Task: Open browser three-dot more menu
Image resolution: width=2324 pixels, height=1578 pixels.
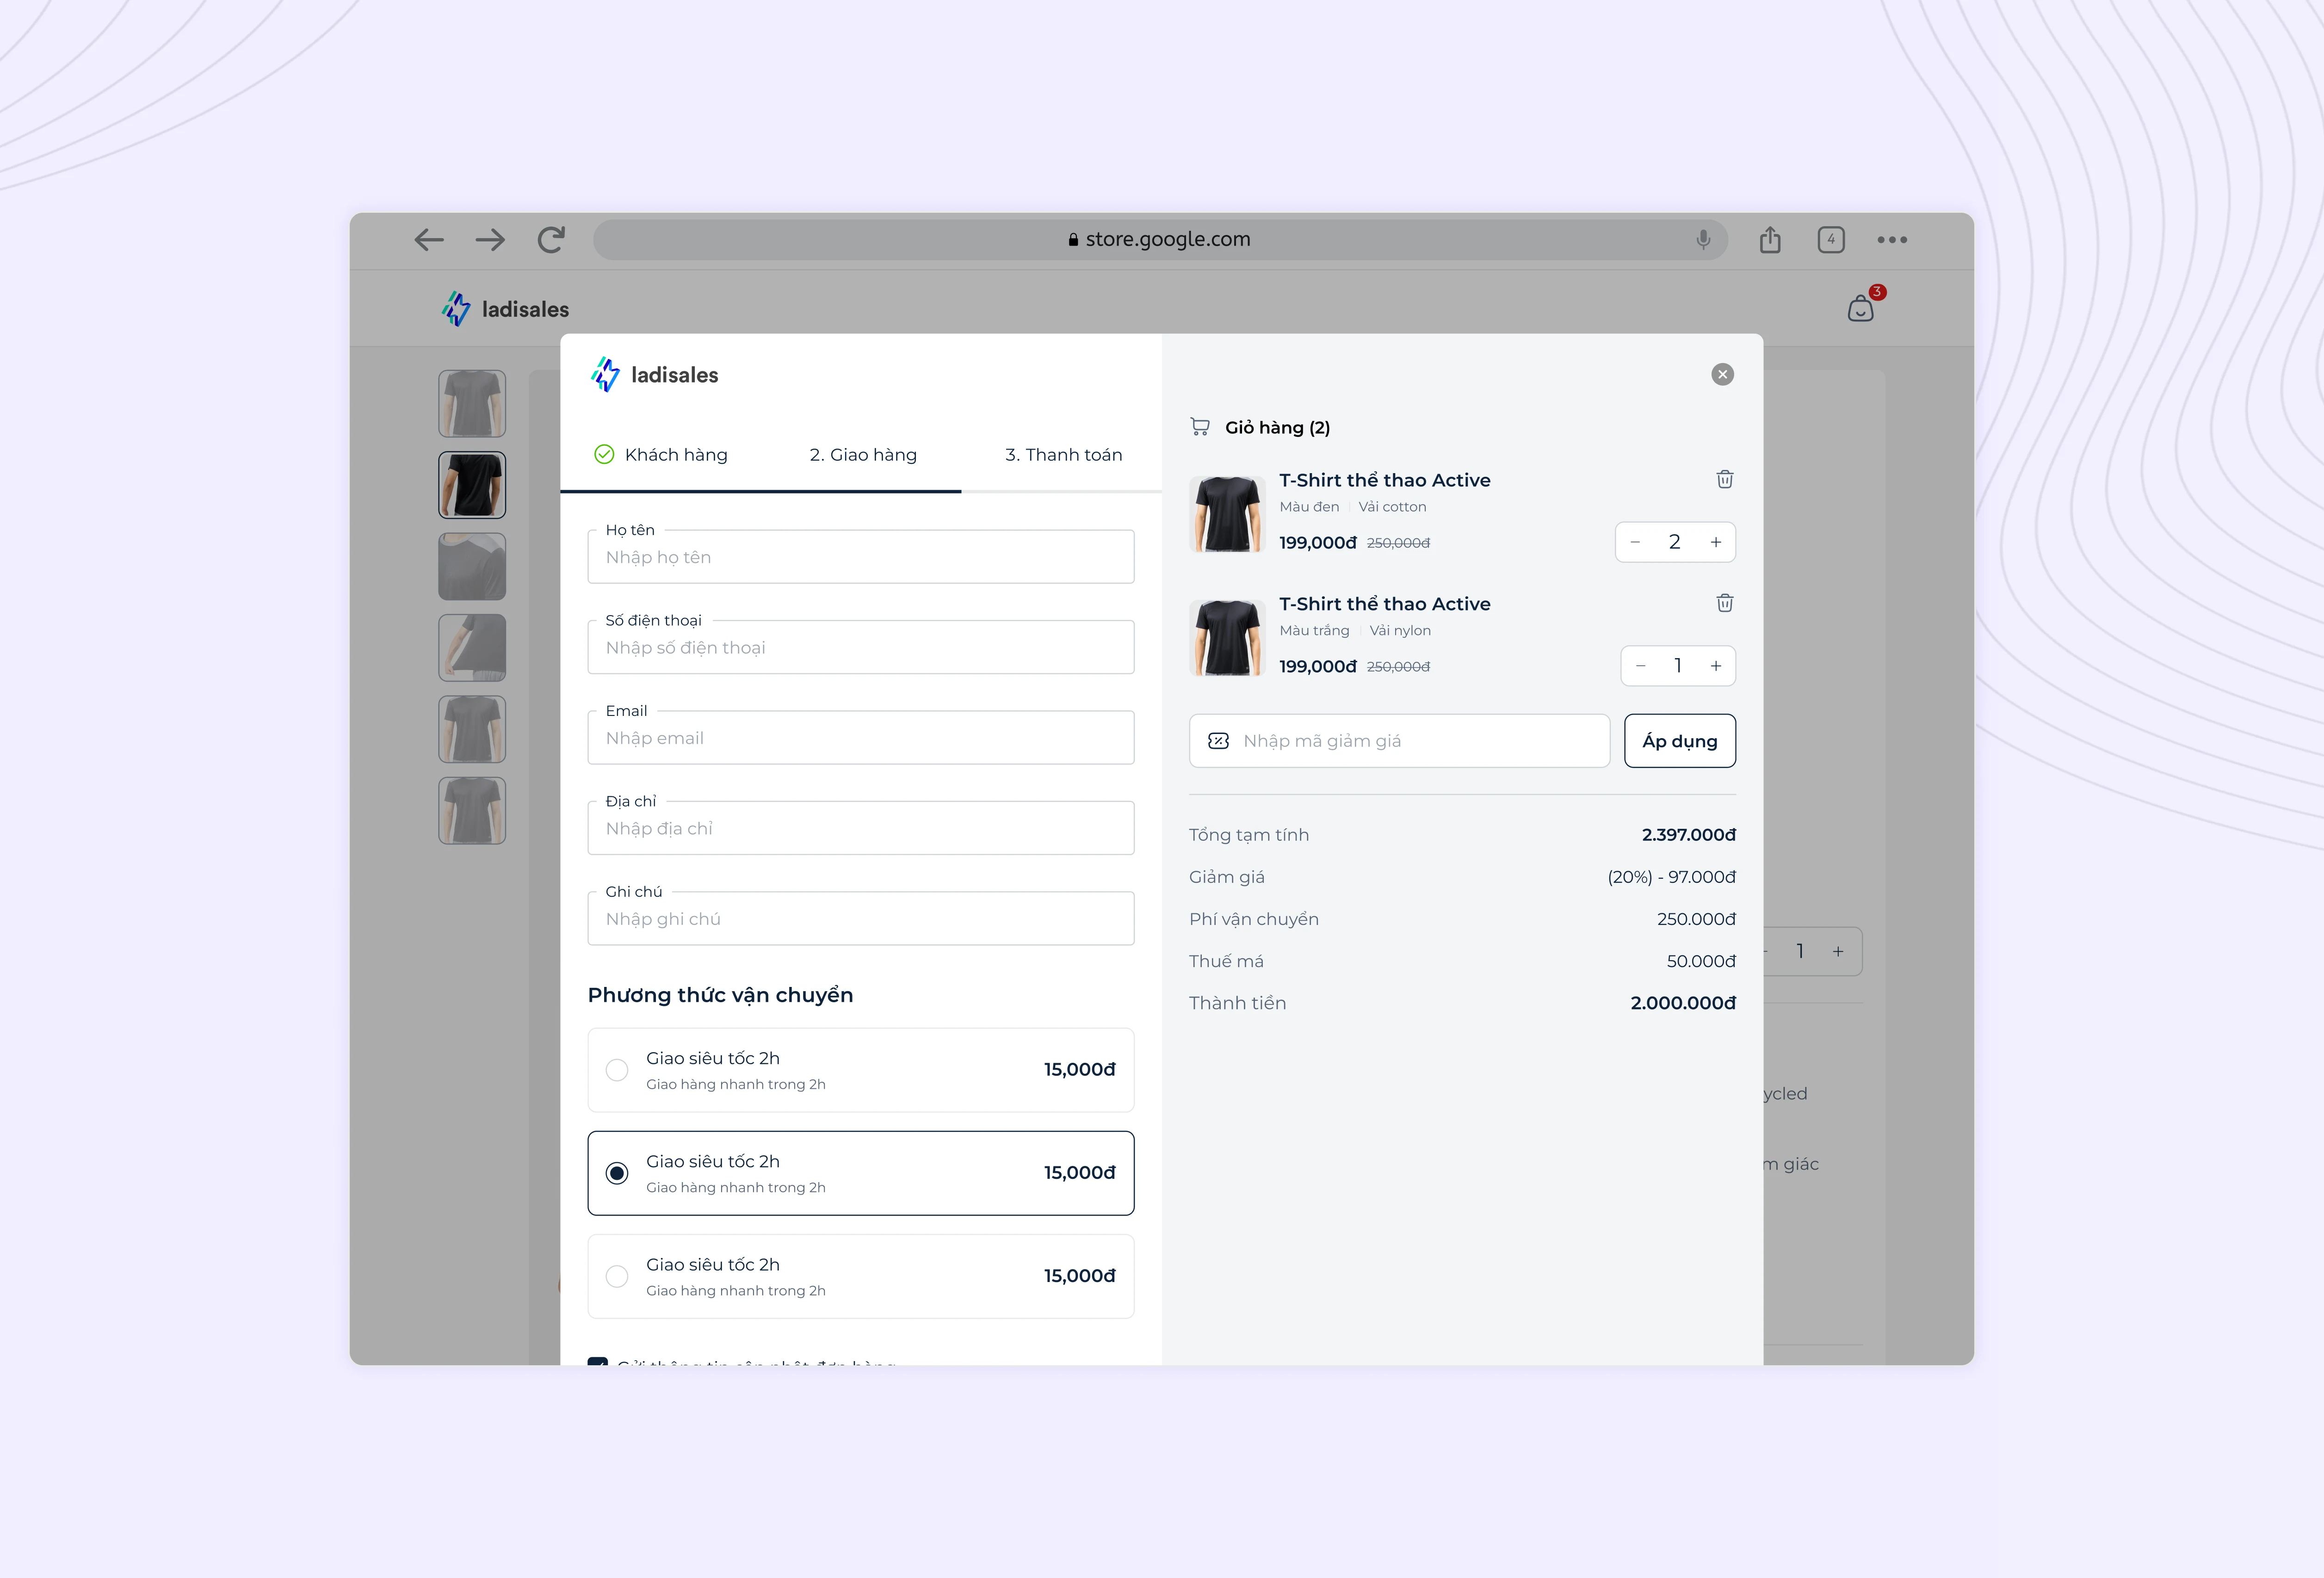Action: coord(1891,240)
